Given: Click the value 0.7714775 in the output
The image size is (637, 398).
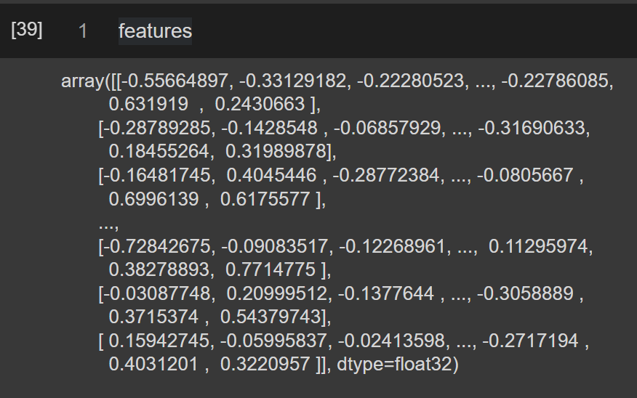Looking at the screenshot, I should point(271,269).
